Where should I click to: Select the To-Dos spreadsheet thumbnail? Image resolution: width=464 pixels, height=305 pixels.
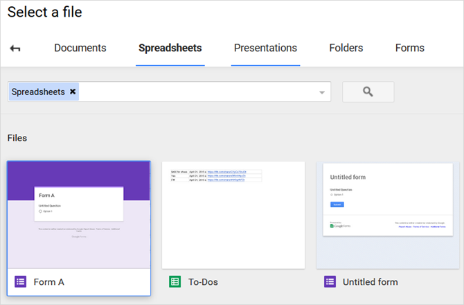click(x=233, y=215)
